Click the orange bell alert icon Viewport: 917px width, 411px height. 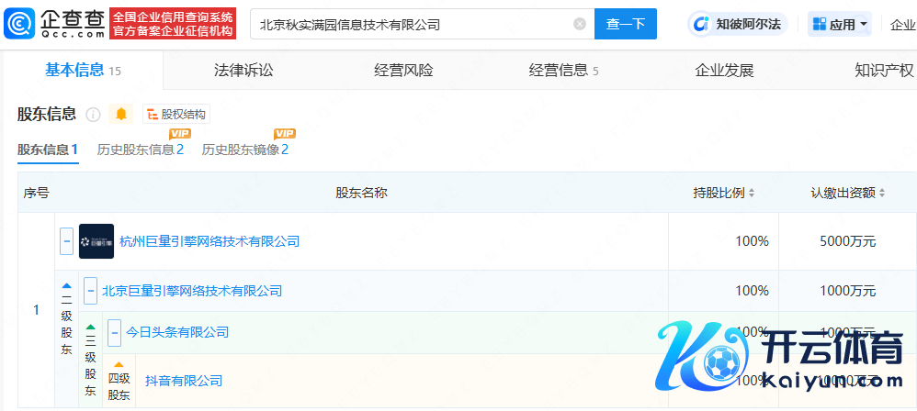pos(121,115)
